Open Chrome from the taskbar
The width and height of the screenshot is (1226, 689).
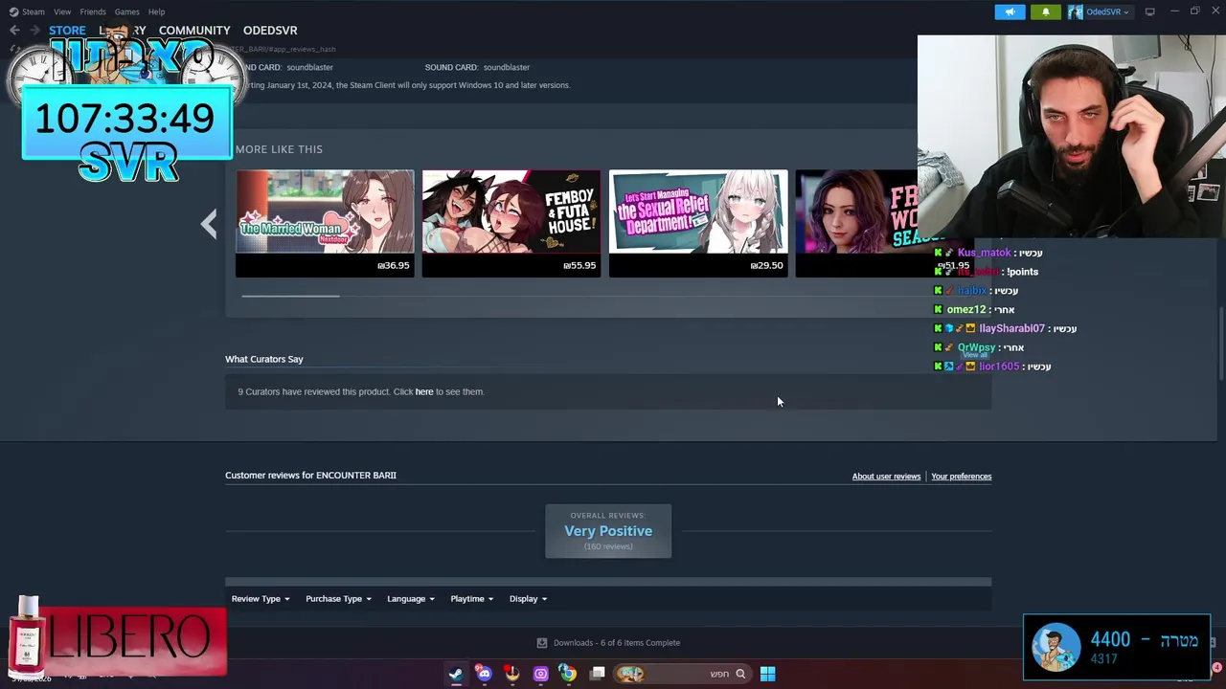point(568,674)
